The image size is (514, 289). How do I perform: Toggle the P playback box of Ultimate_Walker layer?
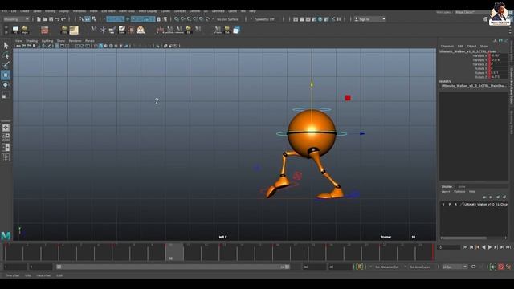pos(450,204)
